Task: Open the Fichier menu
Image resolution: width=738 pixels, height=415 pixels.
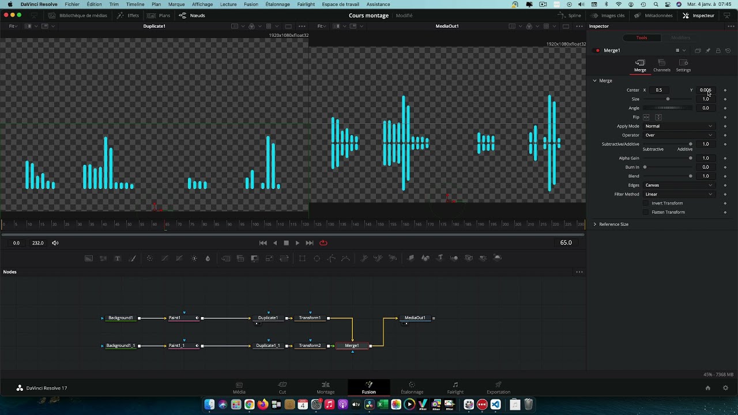Action: point(72,4)
